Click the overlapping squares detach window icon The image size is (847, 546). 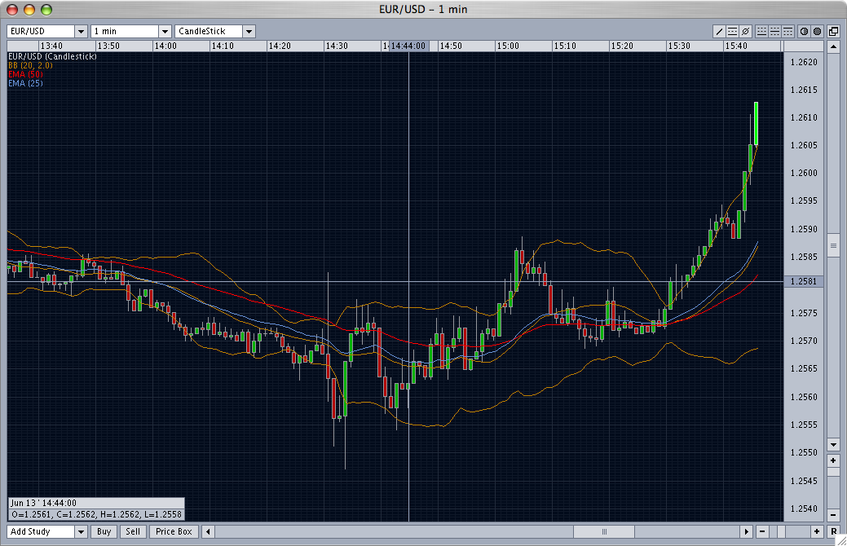click(x=833, y=32)
